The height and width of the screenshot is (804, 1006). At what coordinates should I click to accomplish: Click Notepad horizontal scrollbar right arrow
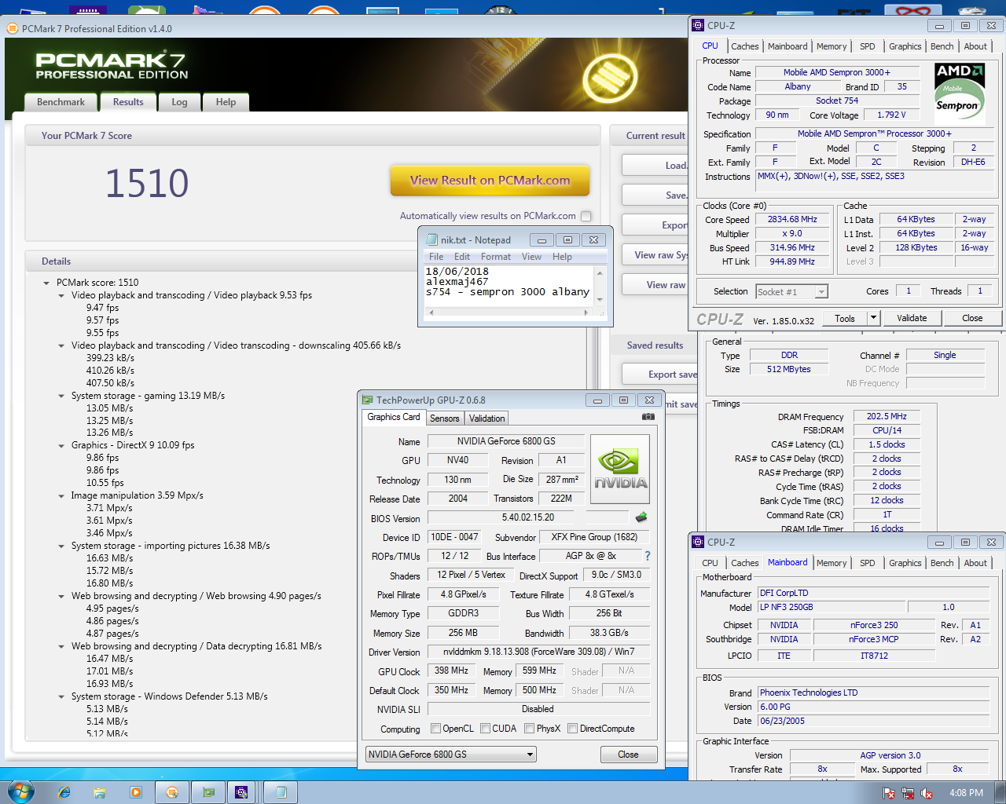pos(586,312)
